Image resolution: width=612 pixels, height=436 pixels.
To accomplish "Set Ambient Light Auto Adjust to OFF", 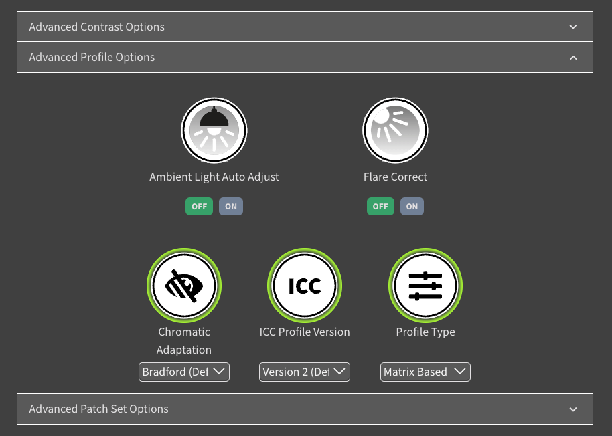I will (199, 207).
